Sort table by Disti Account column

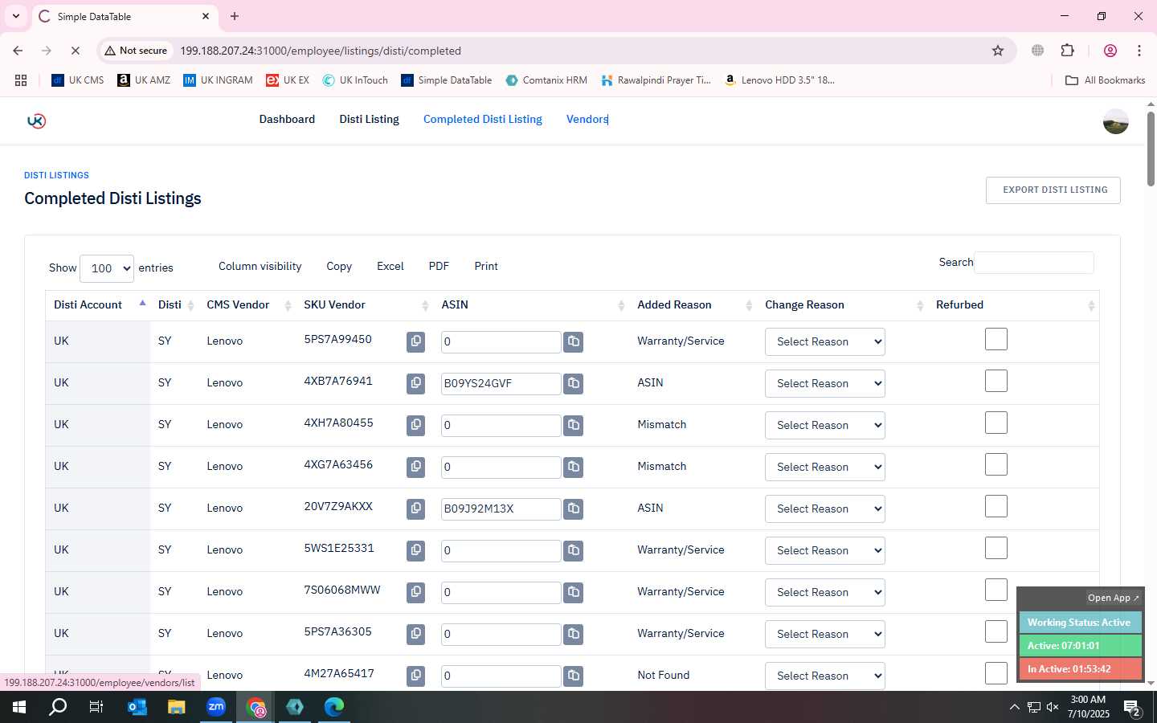point(98,304)
